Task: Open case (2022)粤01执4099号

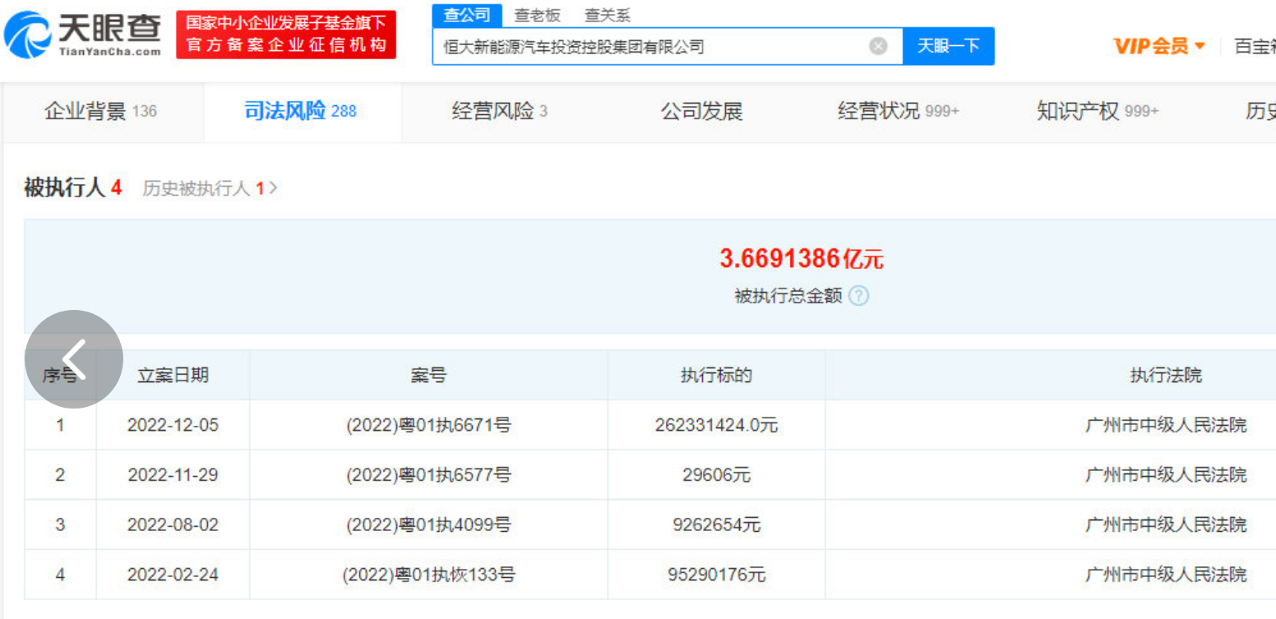Action: point(428,524)
